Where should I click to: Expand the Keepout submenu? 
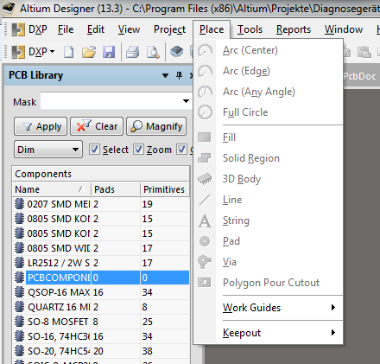269,333
